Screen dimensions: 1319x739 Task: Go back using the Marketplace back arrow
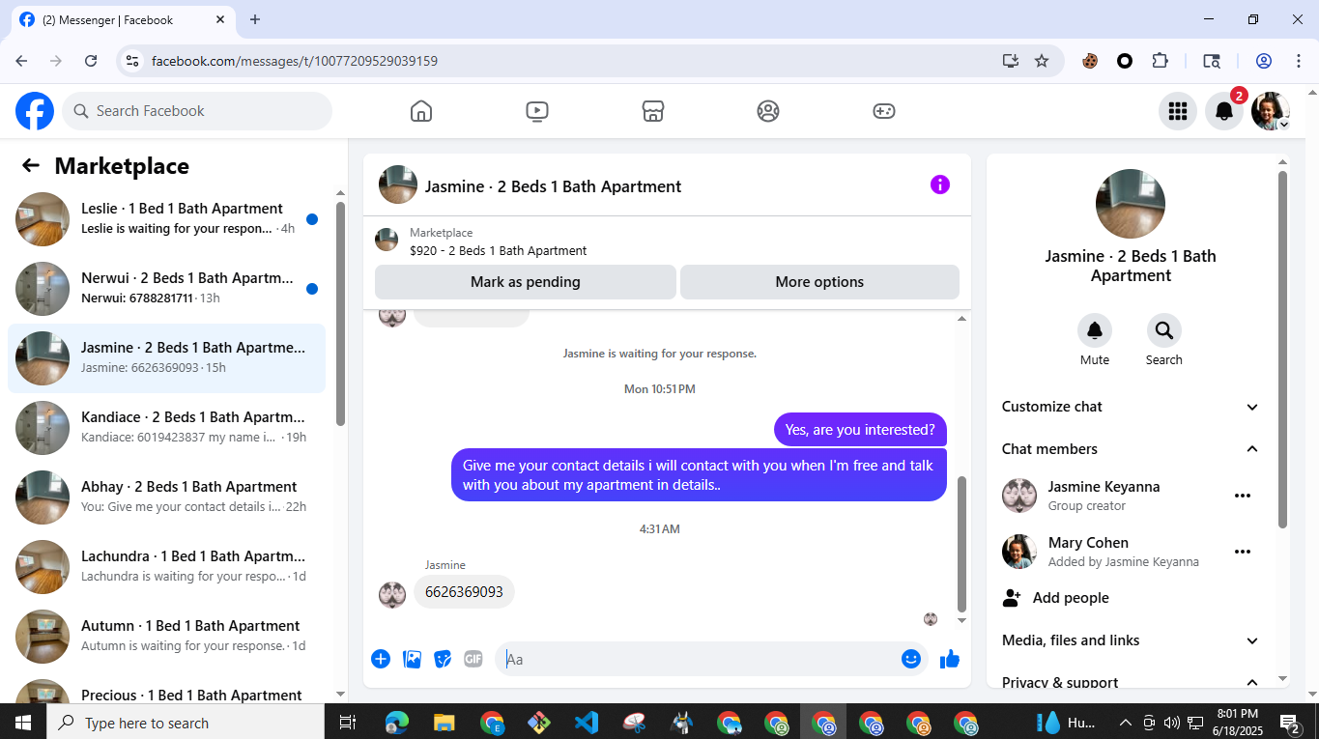point(31,165)
